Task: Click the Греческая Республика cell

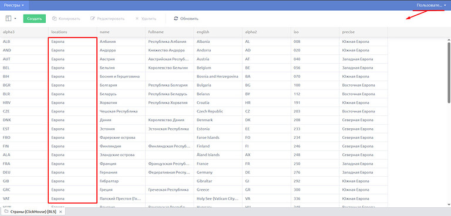Action: [x=170, y=190]
